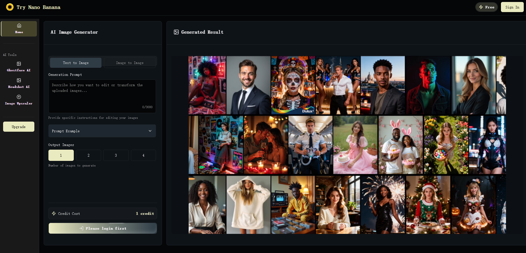Select 4 output images
This screenshot has width=526, height=253.
[143, 155]
